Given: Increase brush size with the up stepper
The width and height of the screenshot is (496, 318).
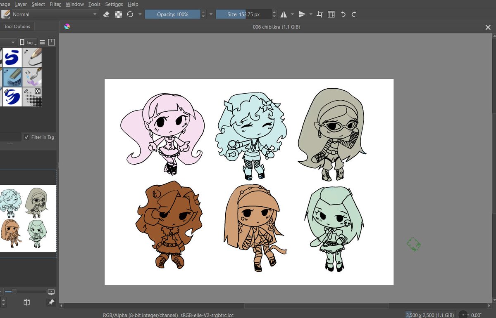Looking at the screenshot, I should (x=274, y=12).
